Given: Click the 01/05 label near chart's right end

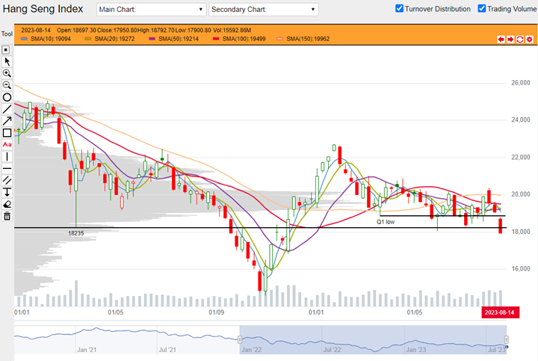Looking at the screenshot, I should click(x=415, y=312).
